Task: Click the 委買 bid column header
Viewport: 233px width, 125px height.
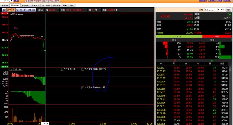Action: pyautogui.click(x=174, y=40)
